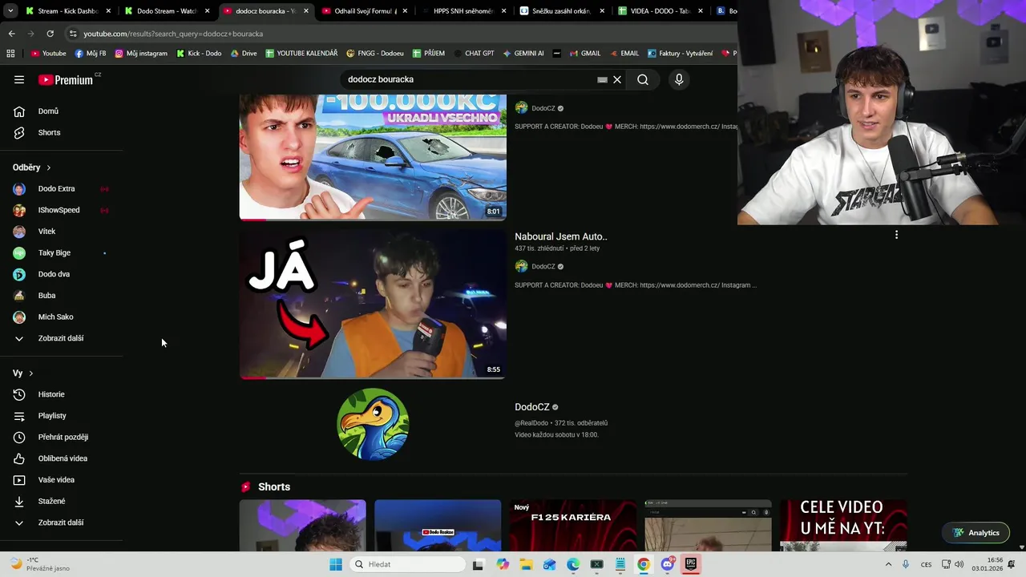The width and height of the screenshot is (1026, 577).
Task: Click the DodoCZ dodo bird channel avatar
Action: [x=373, y=424]
